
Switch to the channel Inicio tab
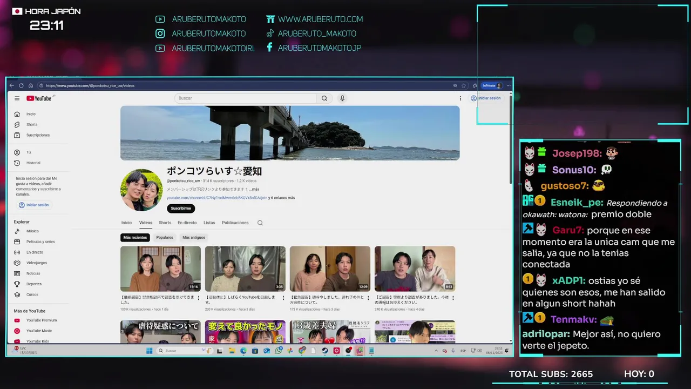(x=126, y=223)
